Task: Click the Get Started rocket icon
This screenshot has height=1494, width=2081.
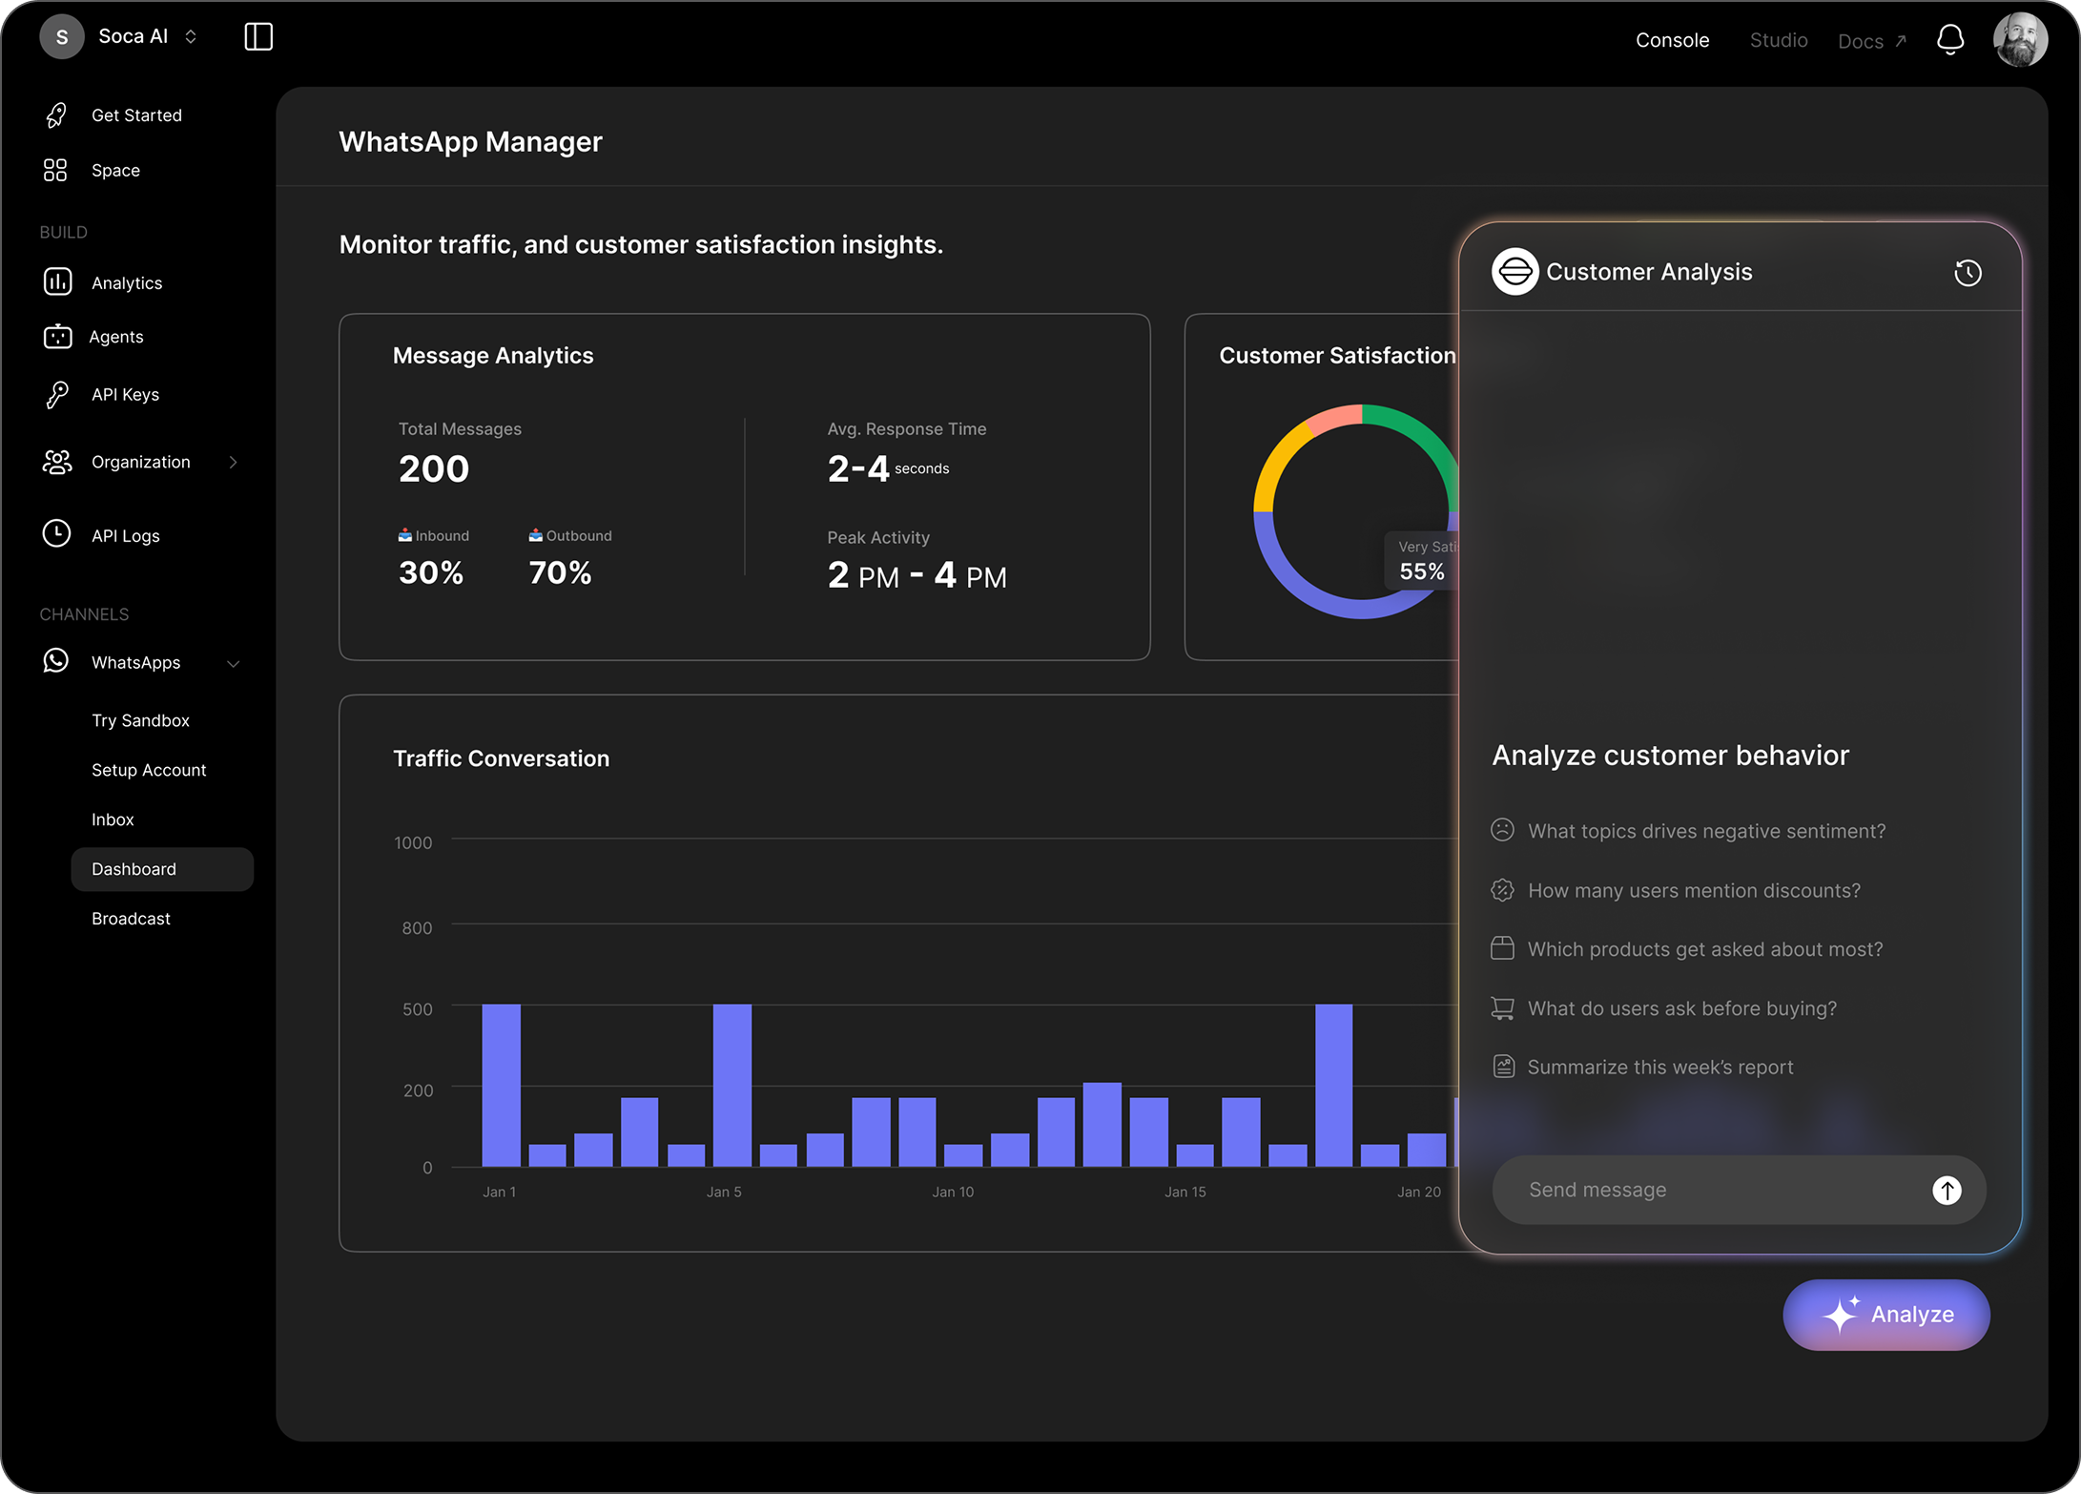Action: pyautogui.click(x=56, y=115)
